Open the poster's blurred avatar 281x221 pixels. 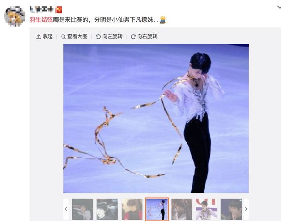(15, 16)
